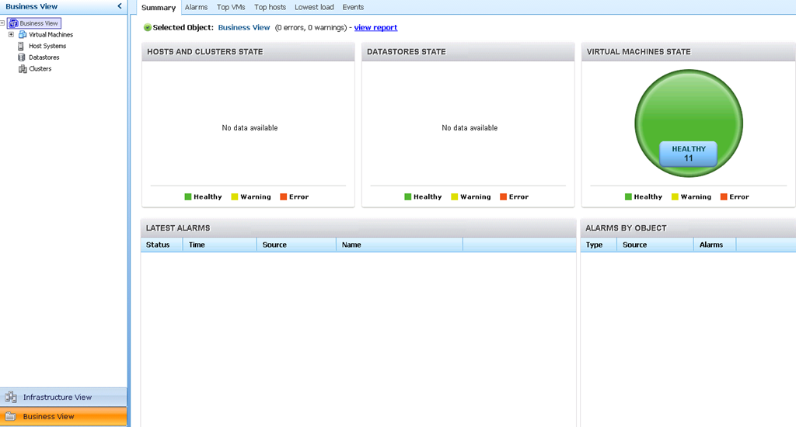Click the Infrastructure View panel icon
Image resolution: width=796 pixels, height=427 pixels.
[11, 397]
